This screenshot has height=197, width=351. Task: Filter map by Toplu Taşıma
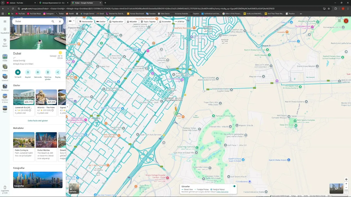(148, 22)
